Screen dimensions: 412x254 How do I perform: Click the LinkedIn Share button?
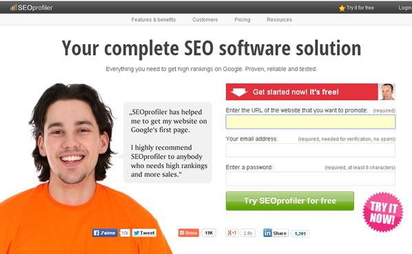point(276,233)
